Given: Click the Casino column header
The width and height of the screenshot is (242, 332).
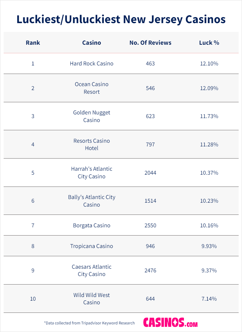Looking at the screenshot, I should (x=92, y=43).
